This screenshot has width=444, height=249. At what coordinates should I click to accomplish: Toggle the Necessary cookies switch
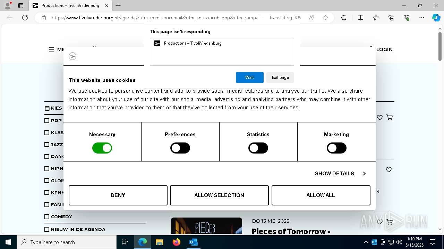[x=102, y=148]
